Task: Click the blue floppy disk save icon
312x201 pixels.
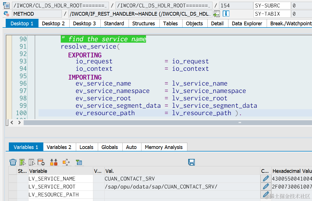Action: 191,162
